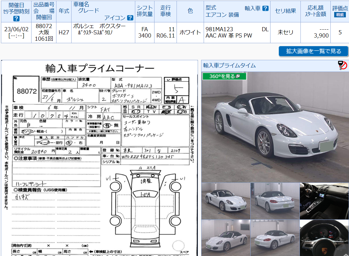Viewport: 349px width, 256px height.
Task: Click the model code 981MA123
Action: pos(219,29)
